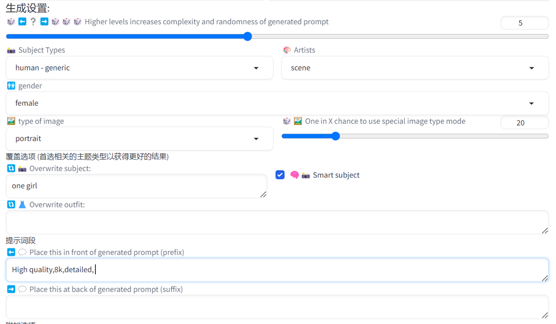
Task: Click the number field showing 20
Action: click(x=524, y=122)
